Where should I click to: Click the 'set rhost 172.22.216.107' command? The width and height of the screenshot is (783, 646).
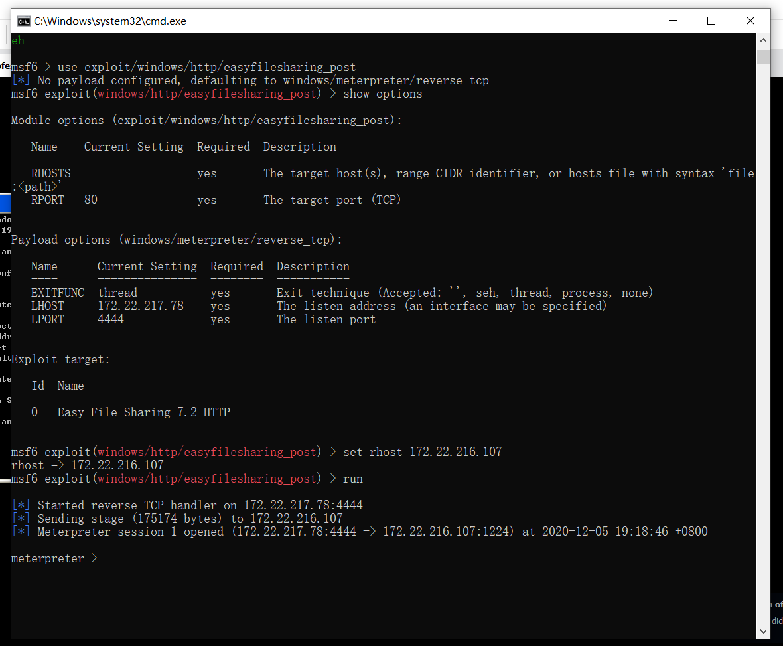click(423, 452)
